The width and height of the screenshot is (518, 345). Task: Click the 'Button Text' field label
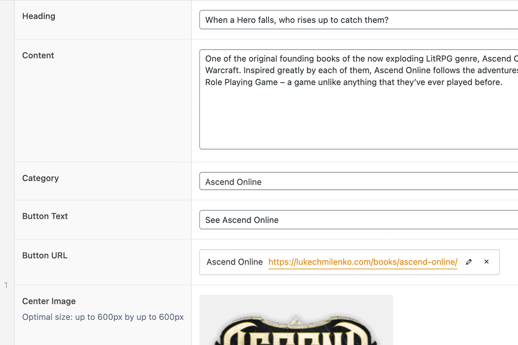(x=45, y=216)
